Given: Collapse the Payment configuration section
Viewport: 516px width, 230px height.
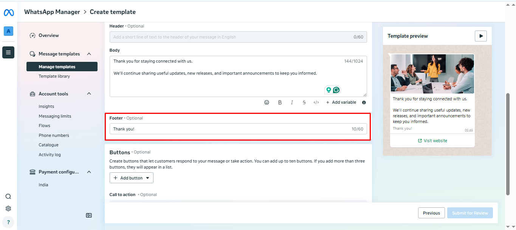Looking at the screenshot, I should click(x=89, y=172).
